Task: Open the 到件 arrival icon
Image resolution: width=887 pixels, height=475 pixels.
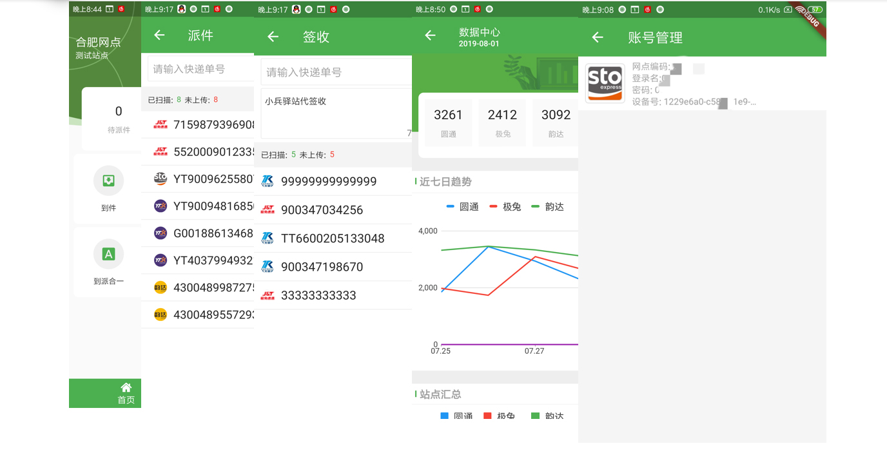Action: click(108, 181)
